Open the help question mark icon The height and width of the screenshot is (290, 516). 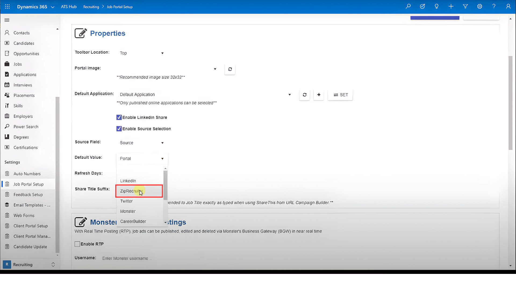pyautogui.click(x=494, y=6)
